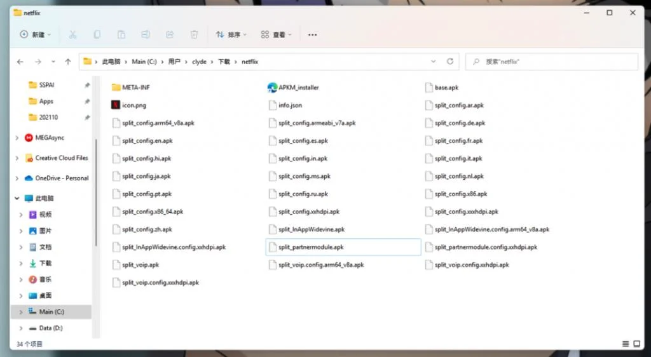Click the Delete trash icon in toolbar
The width and height of the screenshot is (651, 357).
point(194,35)
